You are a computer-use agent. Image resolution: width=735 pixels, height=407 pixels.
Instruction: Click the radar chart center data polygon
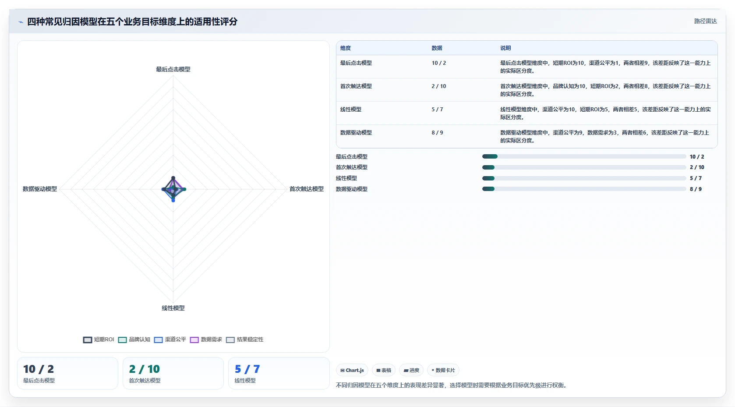(173, 189)
